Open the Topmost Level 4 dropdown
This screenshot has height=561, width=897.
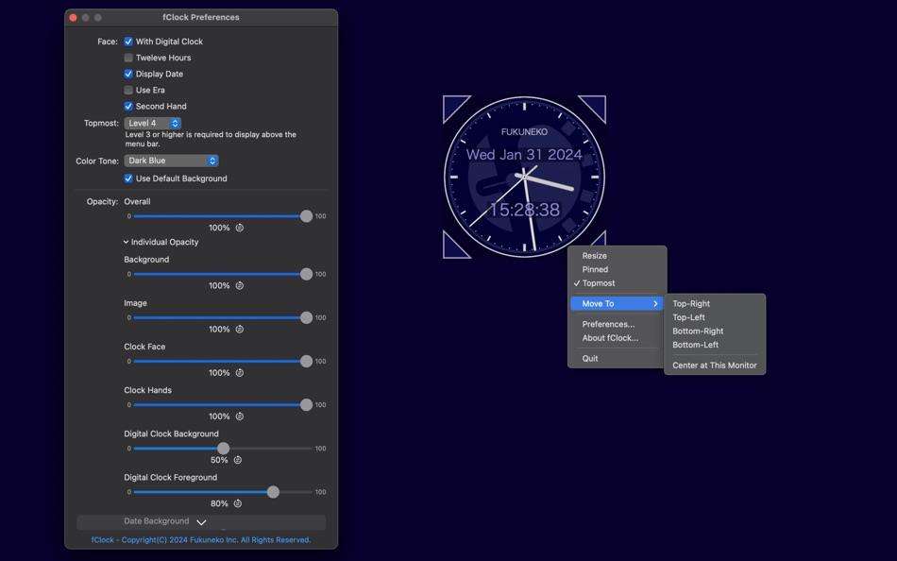(x=153, y=123)
